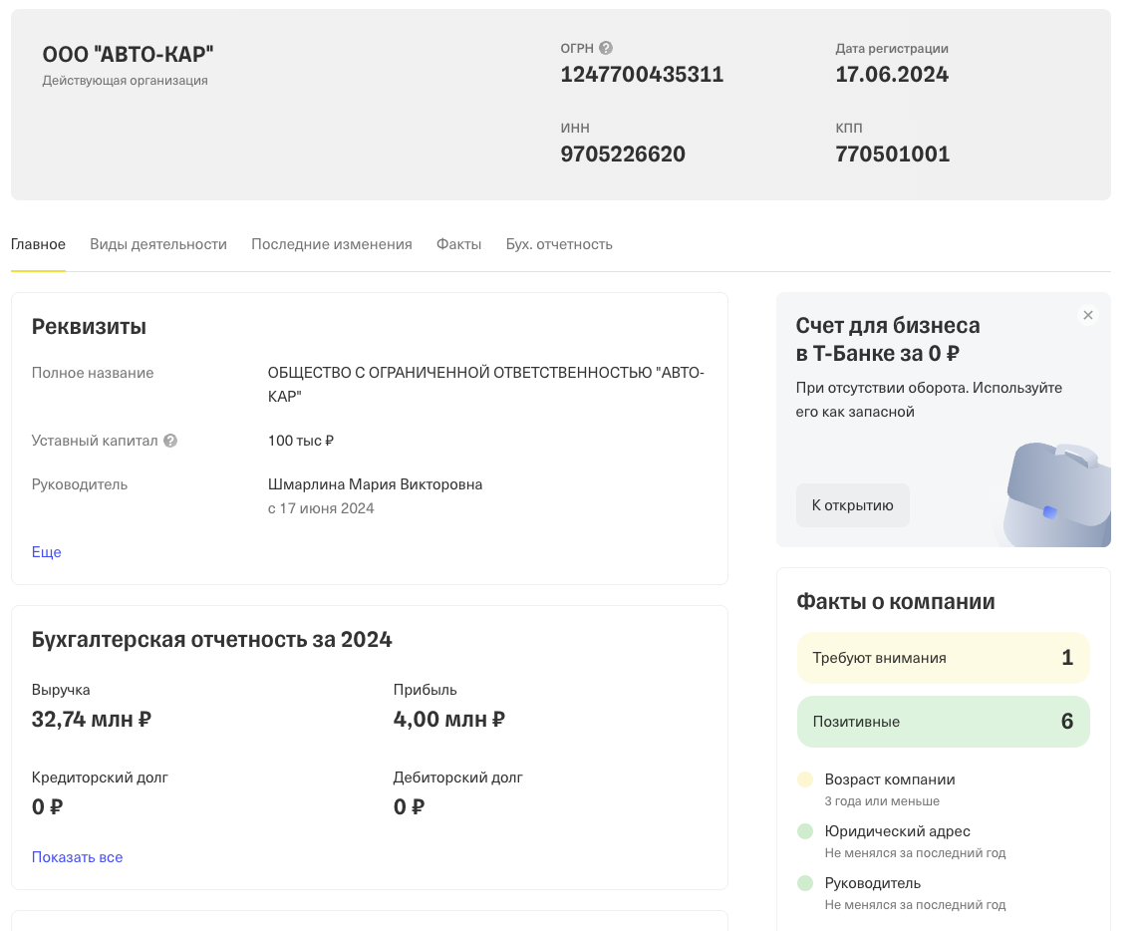Click the green Руководитель indicator dot

[x=805, y=883]
